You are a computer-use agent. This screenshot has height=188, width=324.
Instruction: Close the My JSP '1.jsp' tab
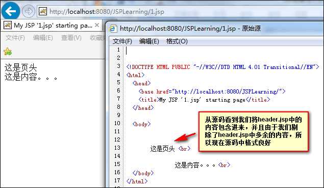(97, 25)
